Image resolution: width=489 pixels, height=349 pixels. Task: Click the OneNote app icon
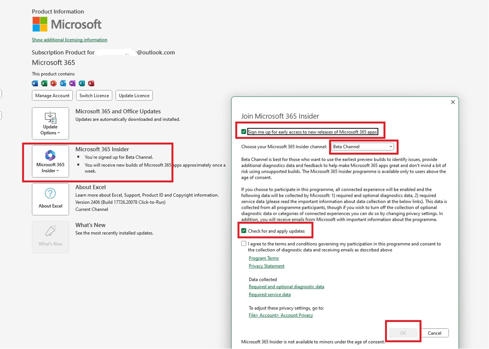pos(72,83)
